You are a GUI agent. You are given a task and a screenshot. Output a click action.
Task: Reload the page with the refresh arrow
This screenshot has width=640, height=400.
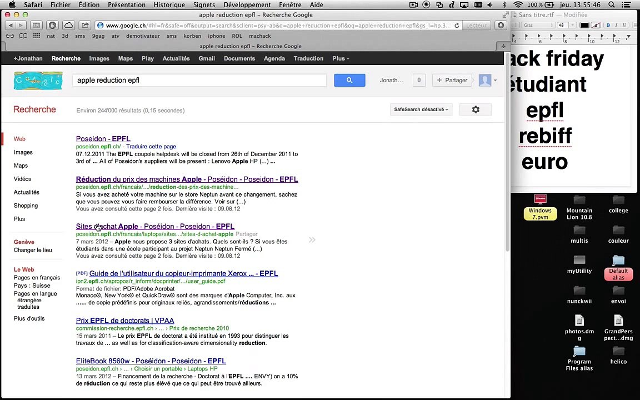click(457, 26)
